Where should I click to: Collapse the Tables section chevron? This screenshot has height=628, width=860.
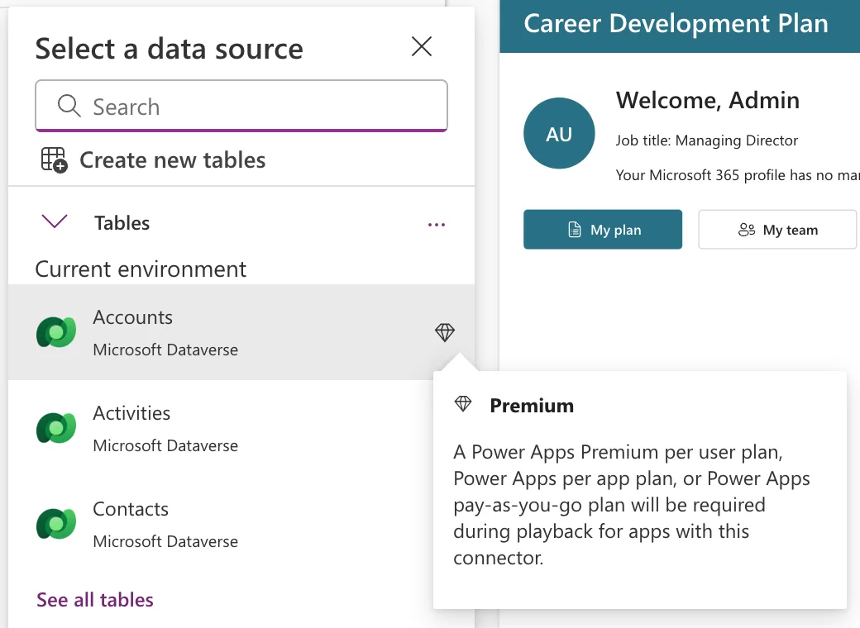[55, 222]
